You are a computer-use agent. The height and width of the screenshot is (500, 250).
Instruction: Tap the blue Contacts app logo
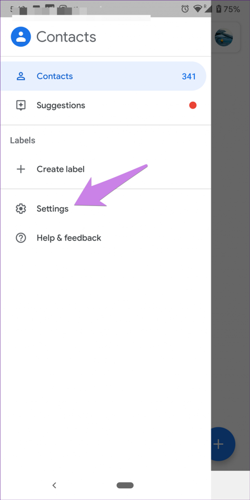pos(21,37)
